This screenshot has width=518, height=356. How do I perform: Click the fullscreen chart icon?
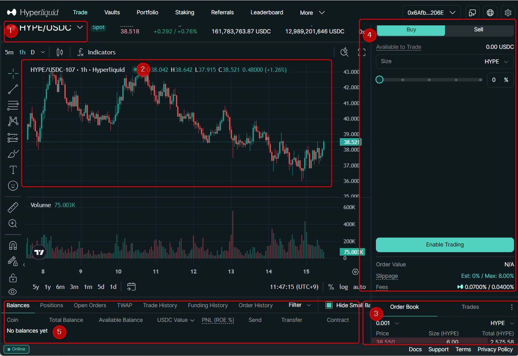361,52
